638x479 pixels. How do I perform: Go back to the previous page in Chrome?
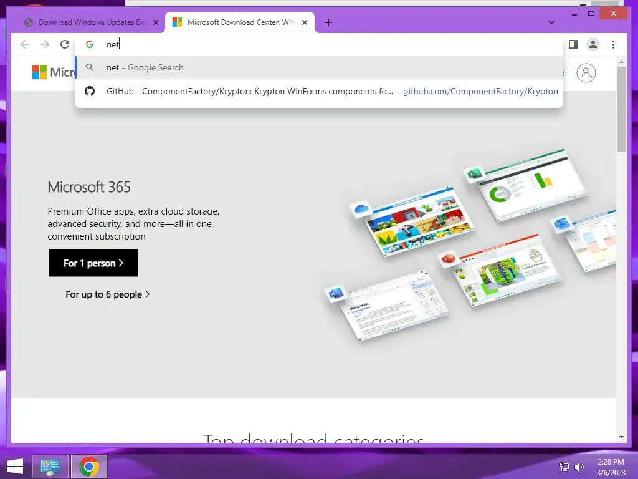(x=25, y=44)
